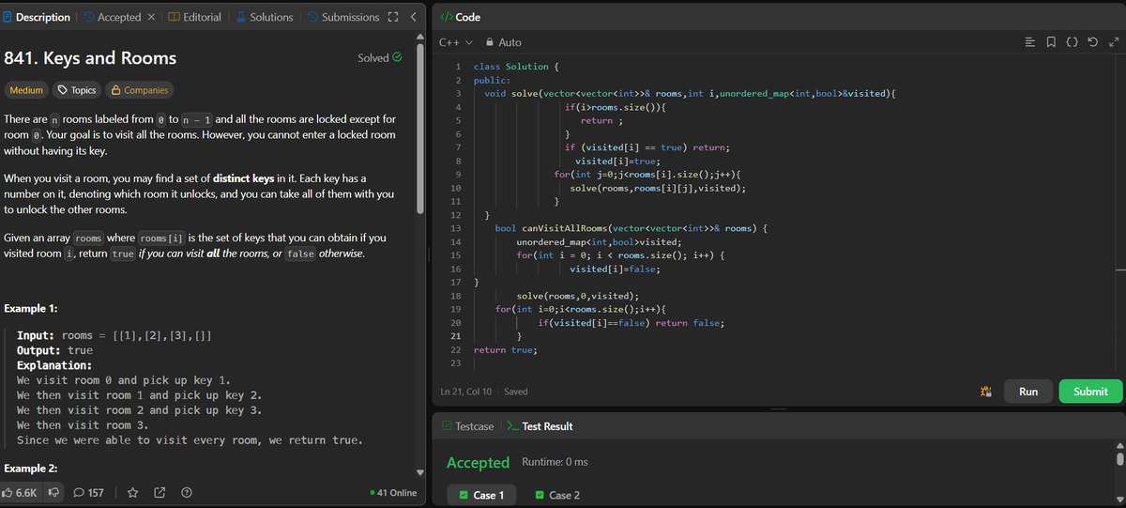Like the problem with thumbs up 6.6K
The width and height of the screenshot is (1126, 508).
[x=21, y=492]
